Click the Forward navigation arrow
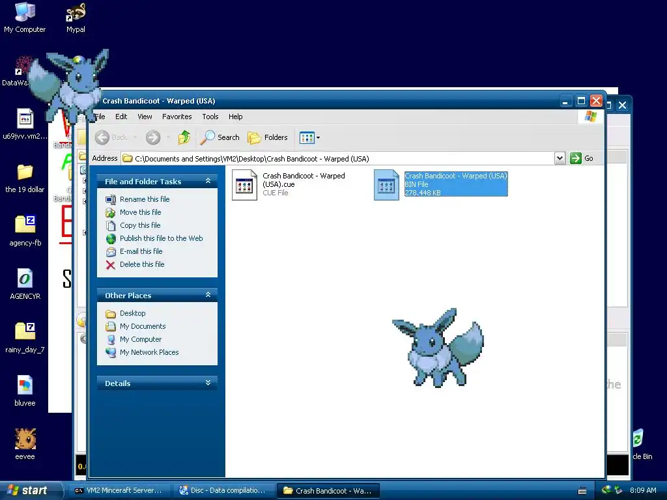Viewport: 667px width, 500px height. [x=153, y=137]
